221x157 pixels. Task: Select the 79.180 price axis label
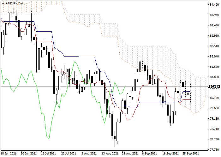(214, 118)
